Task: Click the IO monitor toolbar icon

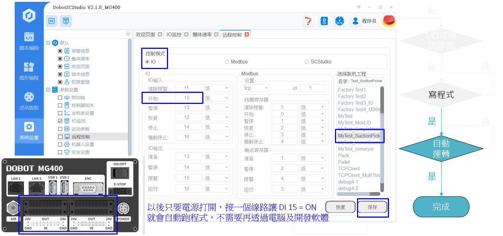Action: click(66, 21)
